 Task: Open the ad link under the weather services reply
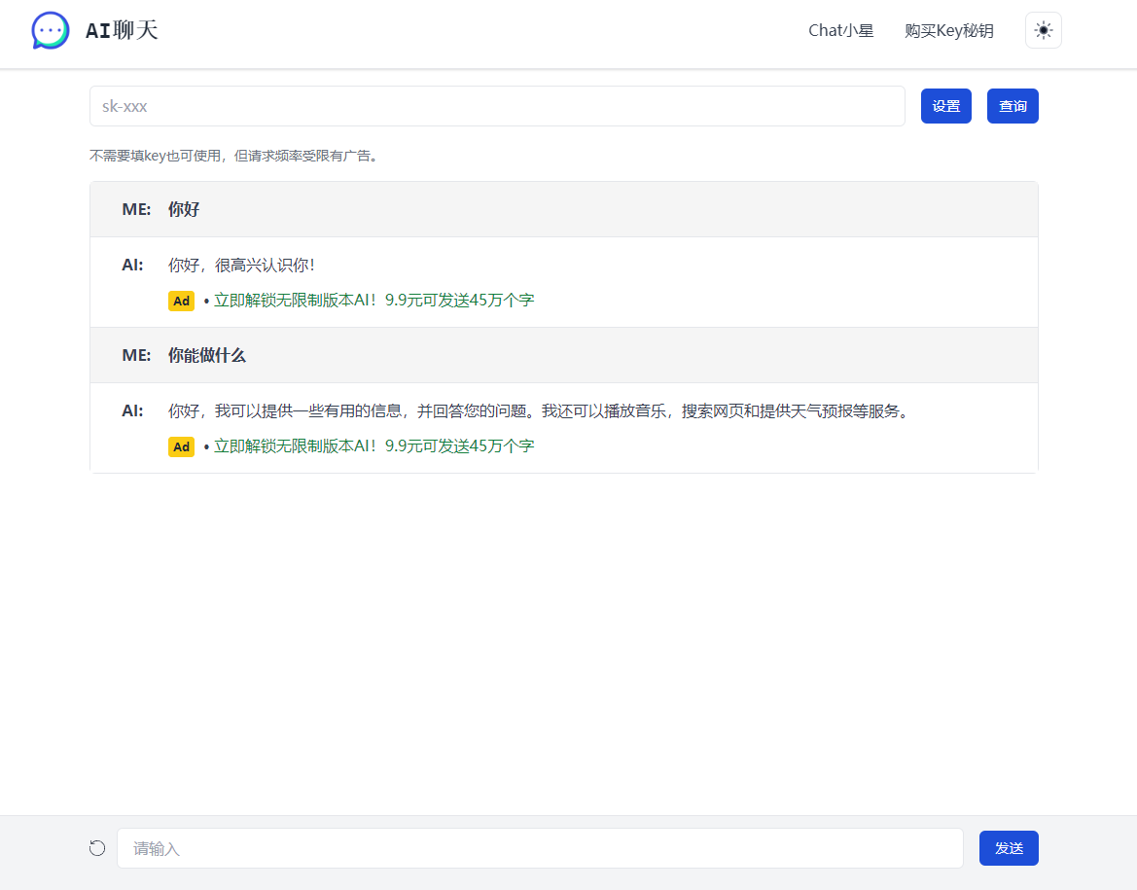pyautogui.click(x=373, y=446)
